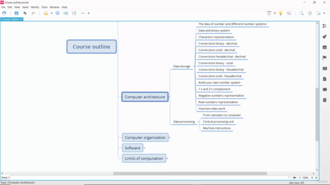
Task: Select the Software topic
Action: (133, 148)
